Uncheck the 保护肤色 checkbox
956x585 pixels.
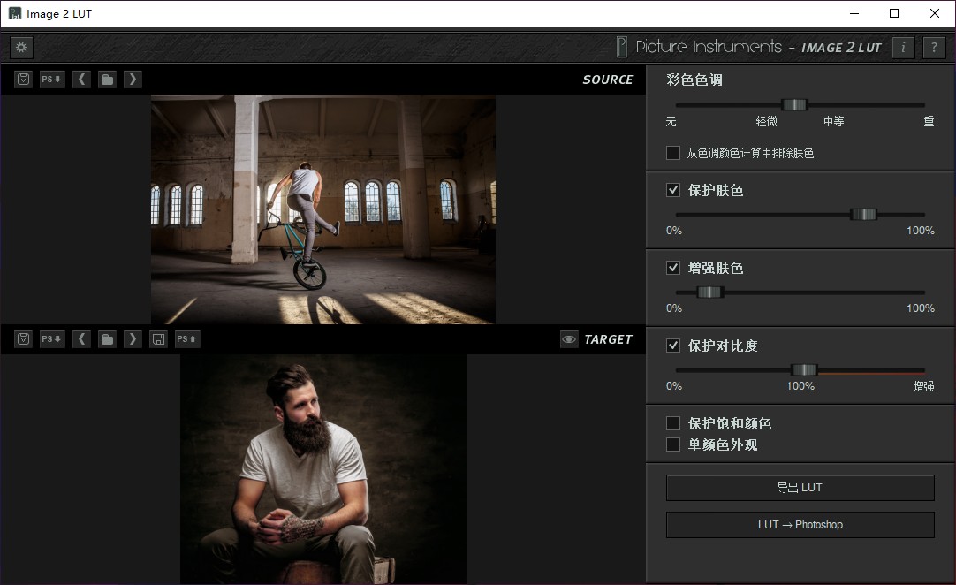(673, 190)
